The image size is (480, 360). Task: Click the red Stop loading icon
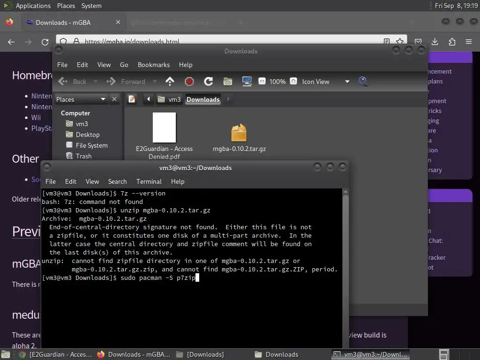[189, 82]
